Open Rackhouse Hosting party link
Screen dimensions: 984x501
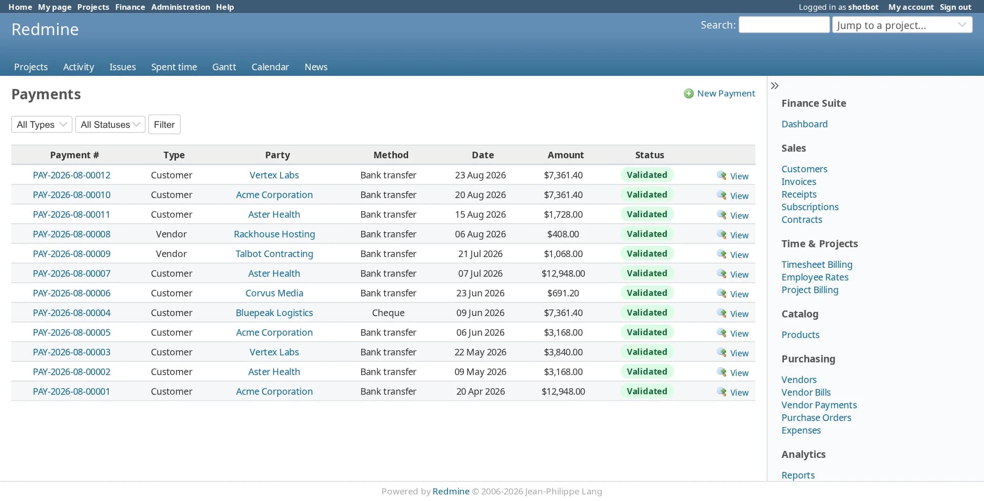(274, 234)
